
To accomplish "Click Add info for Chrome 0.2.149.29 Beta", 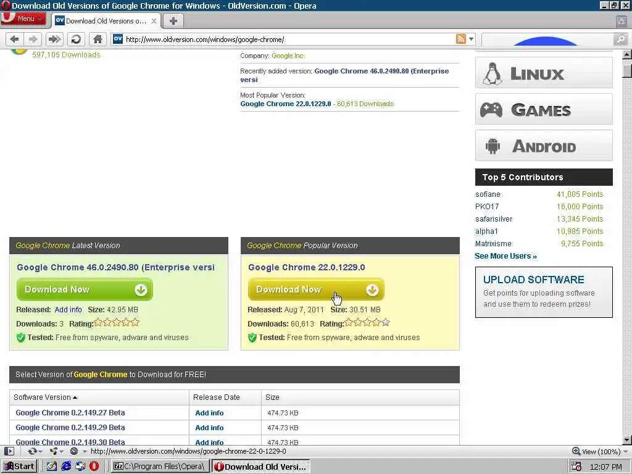I will click(209, 428).
